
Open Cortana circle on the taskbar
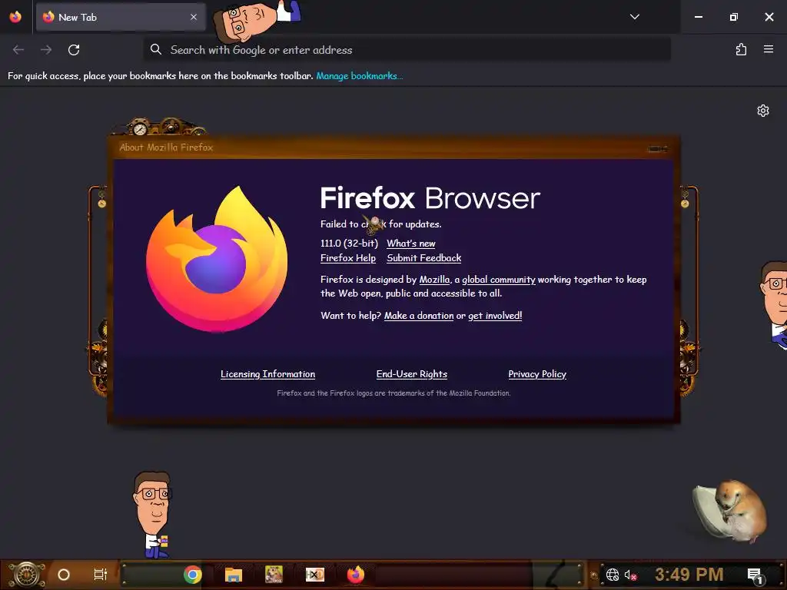pyautogui.click(x=64, y=575)
